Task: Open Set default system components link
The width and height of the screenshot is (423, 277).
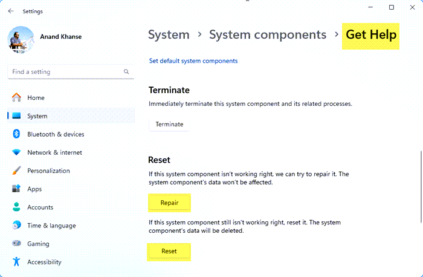Action: 193,60
